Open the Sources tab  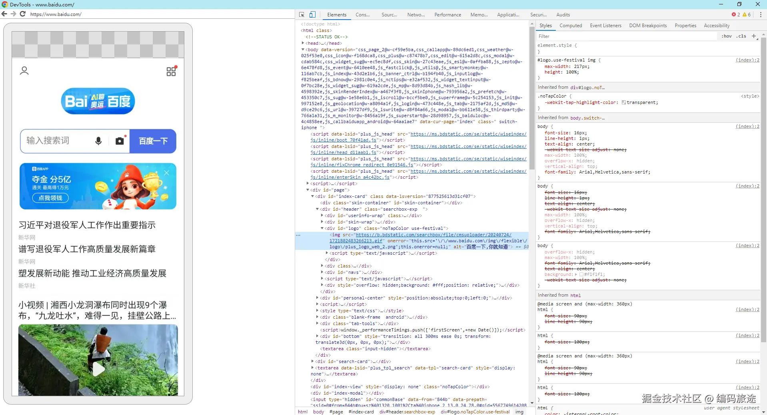pos(389,15)
